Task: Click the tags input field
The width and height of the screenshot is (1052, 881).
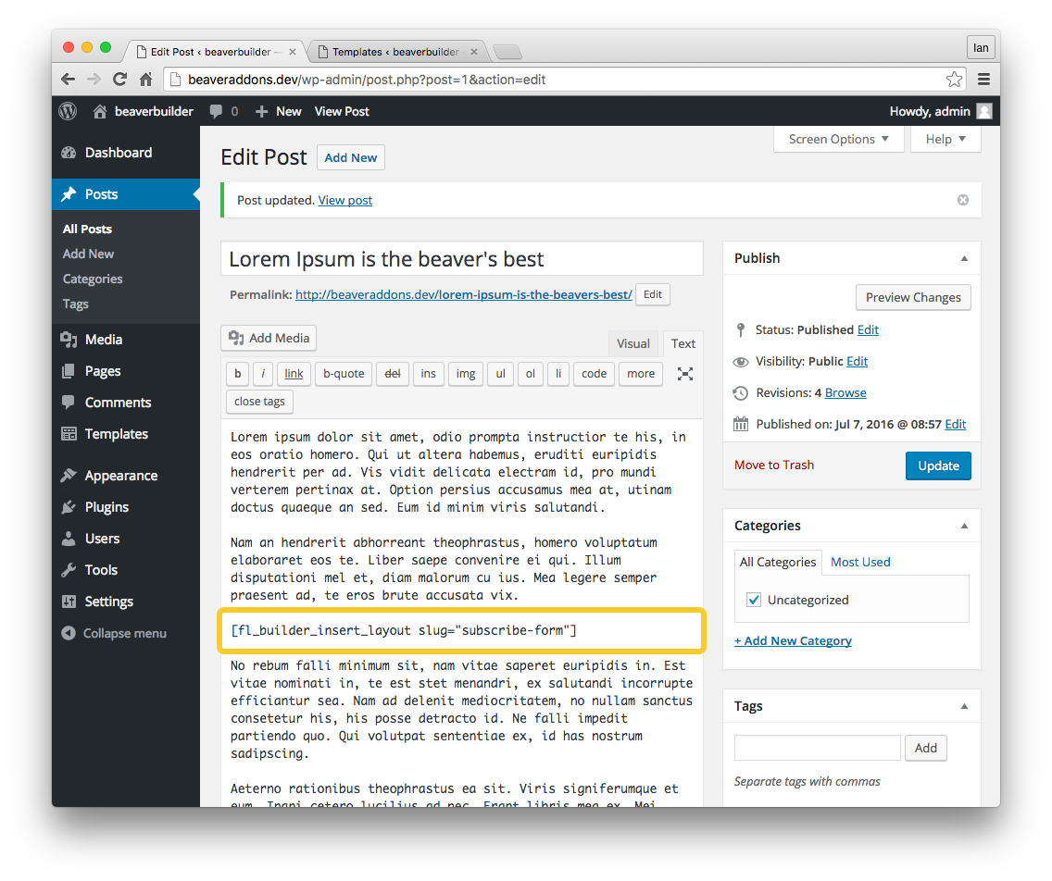Action: 817,749
